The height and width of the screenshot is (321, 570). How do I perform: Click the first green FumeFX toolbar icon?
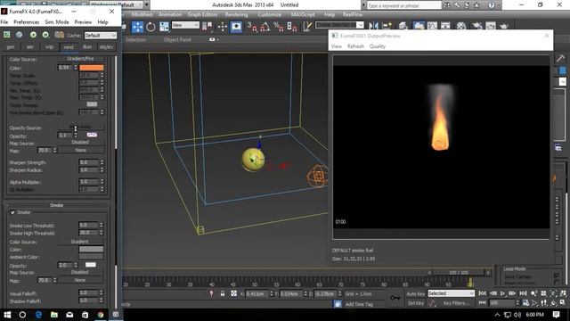(7, 35)
